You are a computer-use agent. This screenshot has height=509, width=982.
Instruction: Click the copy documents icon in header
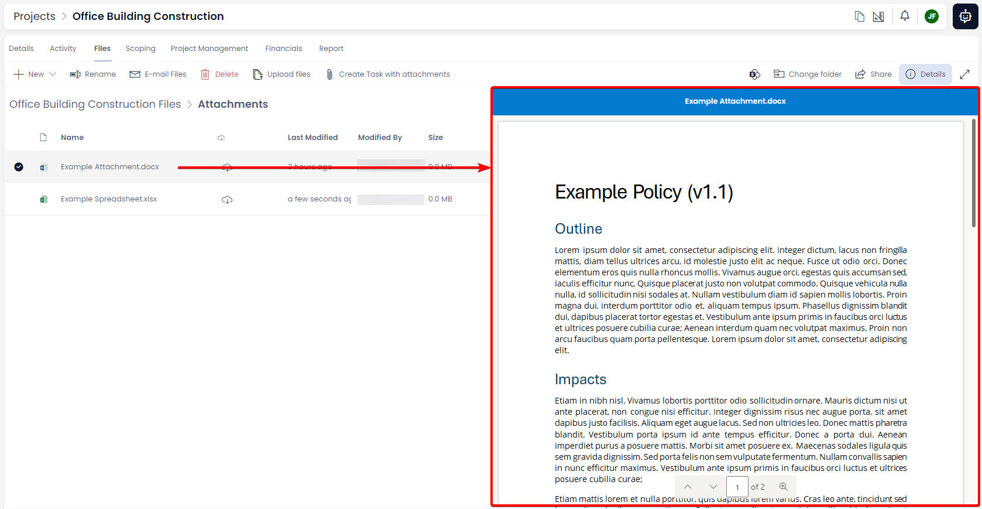[859, 16]
